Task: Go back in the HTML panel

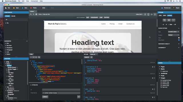Action: pyautogui.click(x=31, y=57)
